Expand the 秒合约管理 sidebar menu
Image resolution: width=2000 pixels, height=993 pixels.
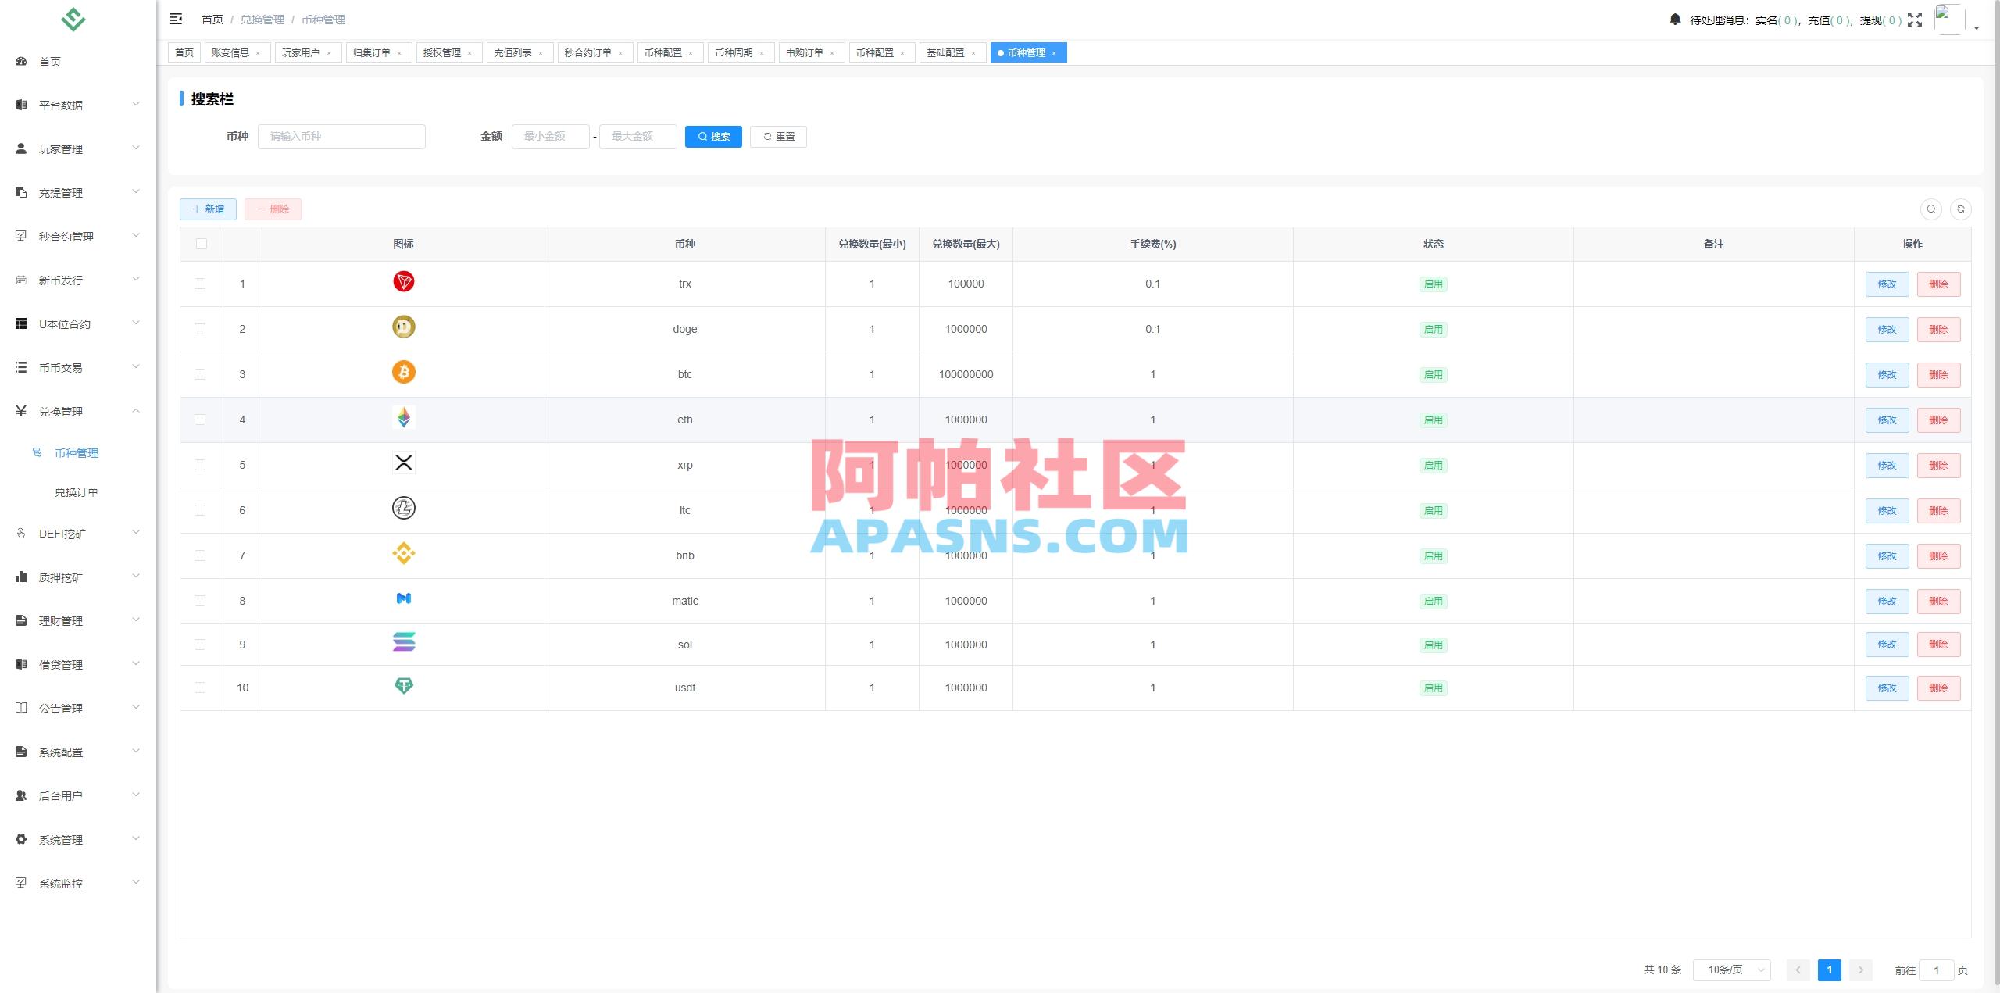point(78,236)
